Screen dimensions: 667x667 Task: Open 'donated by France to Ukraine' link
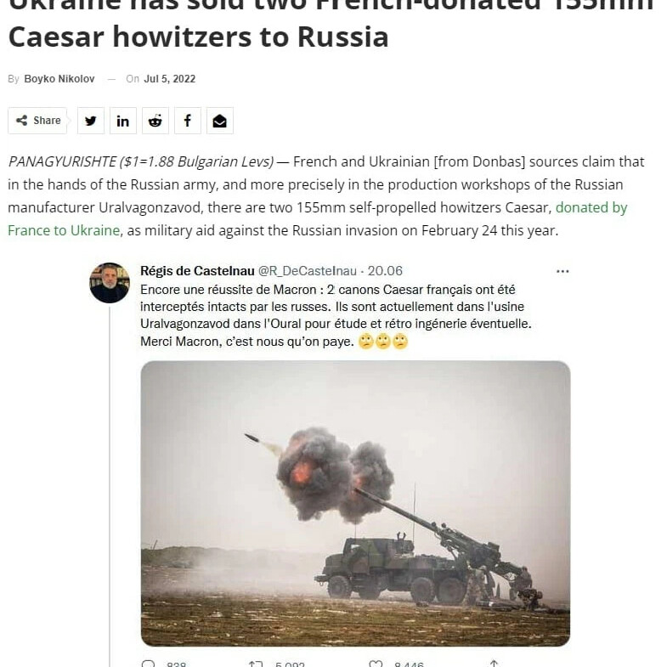tap(317, 218)
